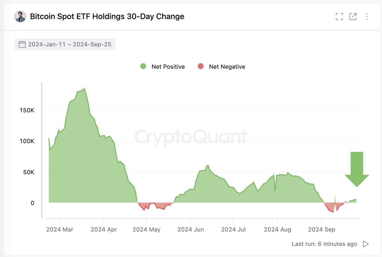382x257 pixels.
Task: Click the March peak of the green area
Action: coord(84,89)
